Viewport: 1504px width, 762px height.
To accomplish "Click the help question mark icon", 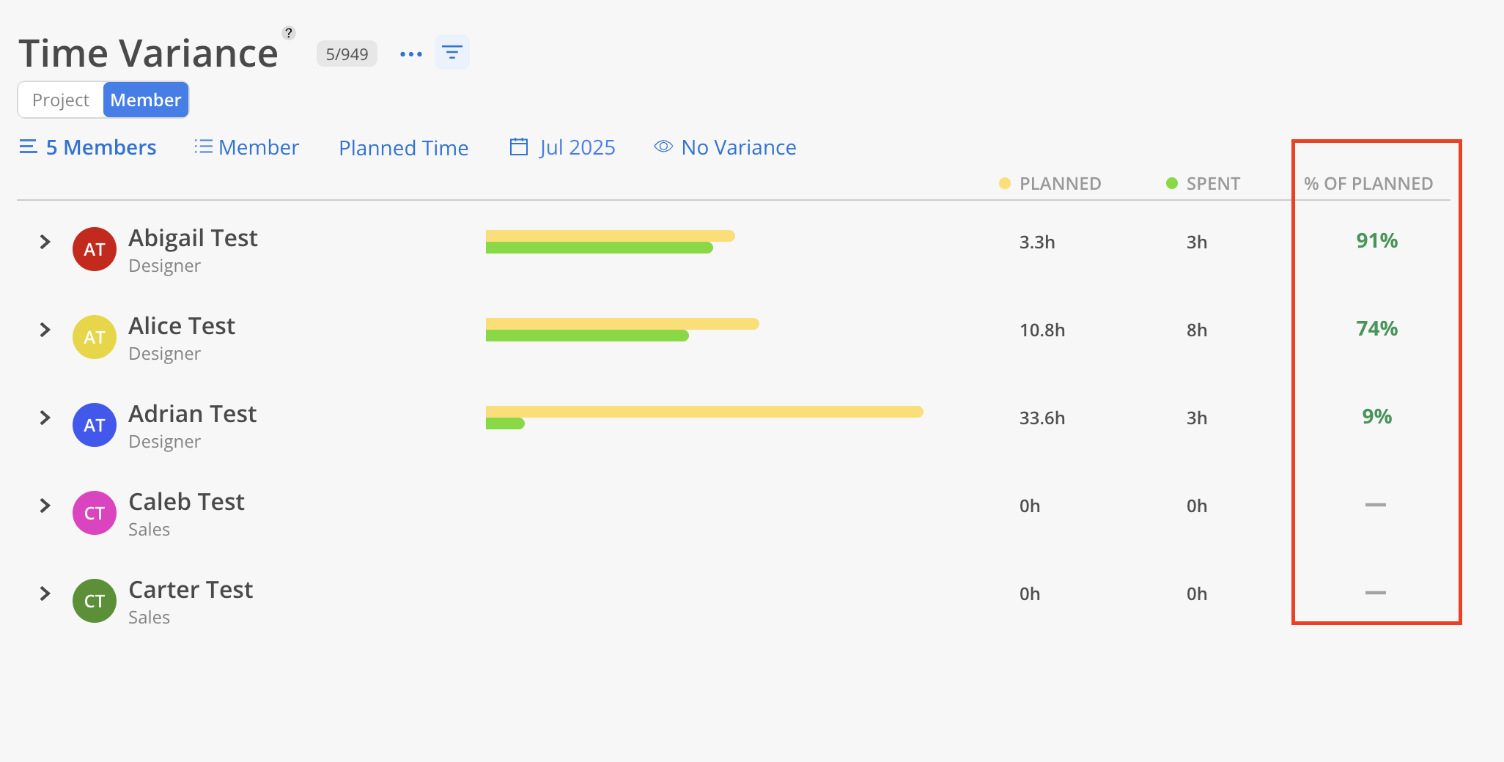I will pos(289,33).
